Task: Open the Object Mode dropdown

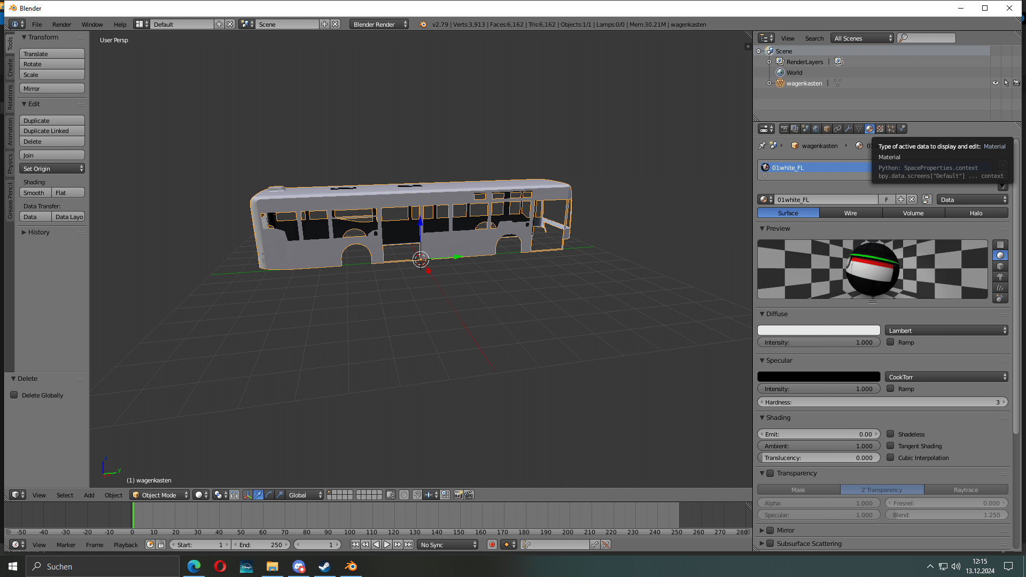Action: point(159,495)
